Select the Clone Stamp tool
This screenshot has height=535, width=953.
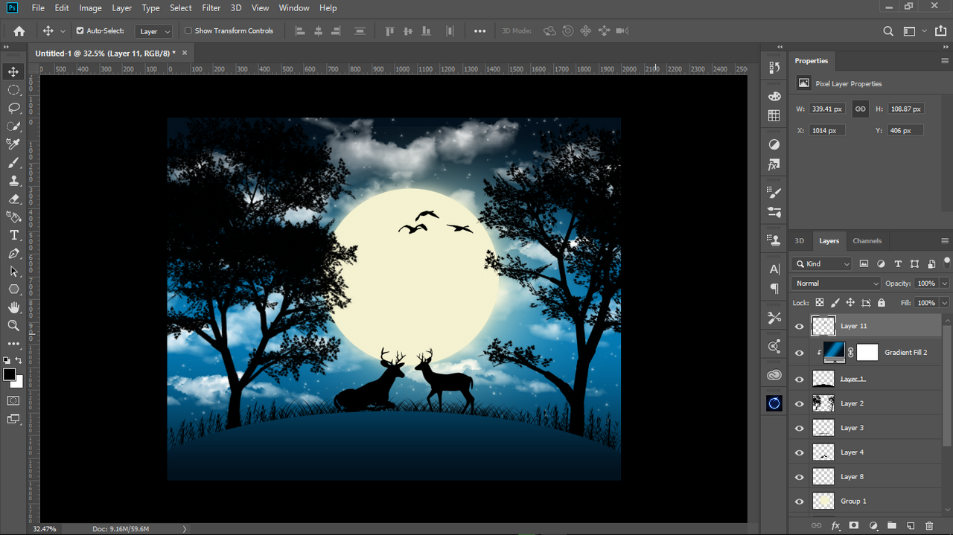coord(13,180)
